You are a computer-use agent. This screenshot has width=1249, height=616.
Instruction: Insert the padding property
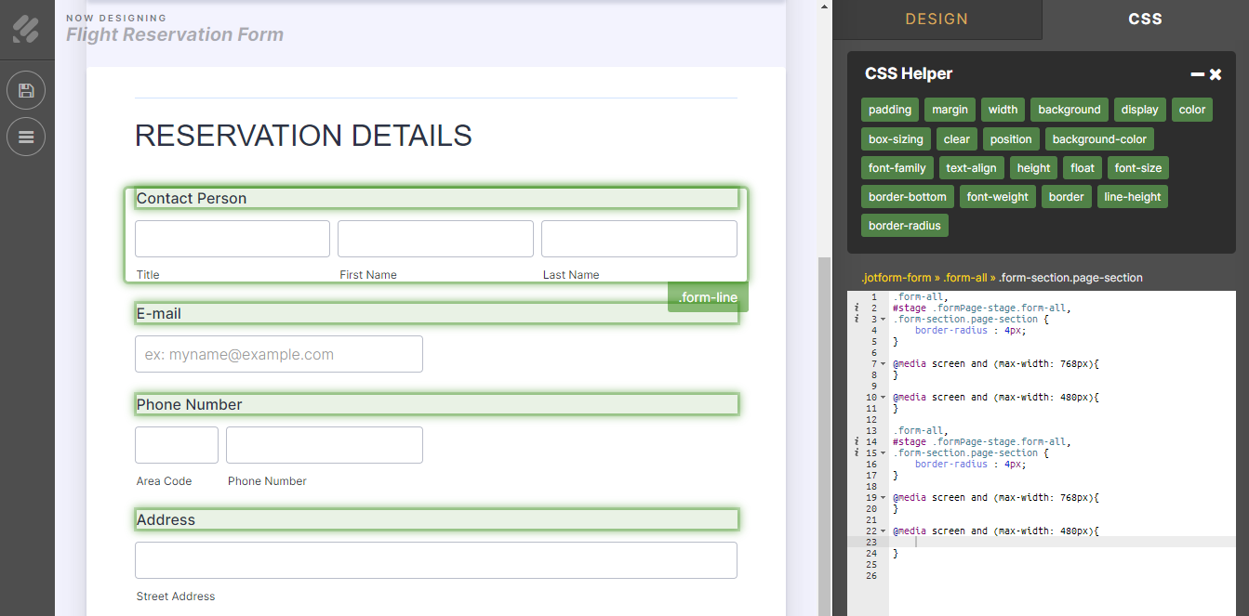pyautogui.click(x=890, y=110)
